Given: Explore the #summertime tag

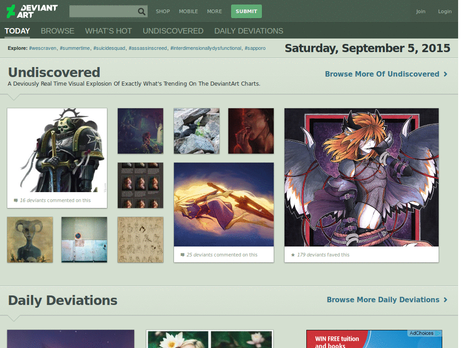Looking at the screenshot, I should tap(75, 48).
